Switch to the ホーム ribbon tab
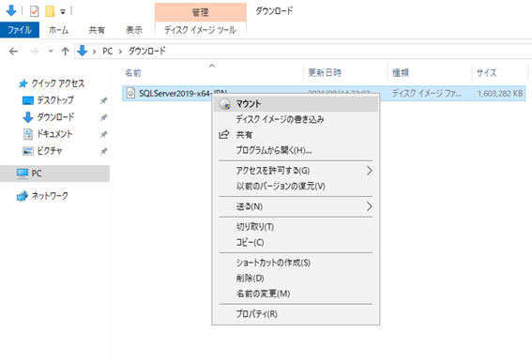The image size is (532, 362). [x=58, y=30]
